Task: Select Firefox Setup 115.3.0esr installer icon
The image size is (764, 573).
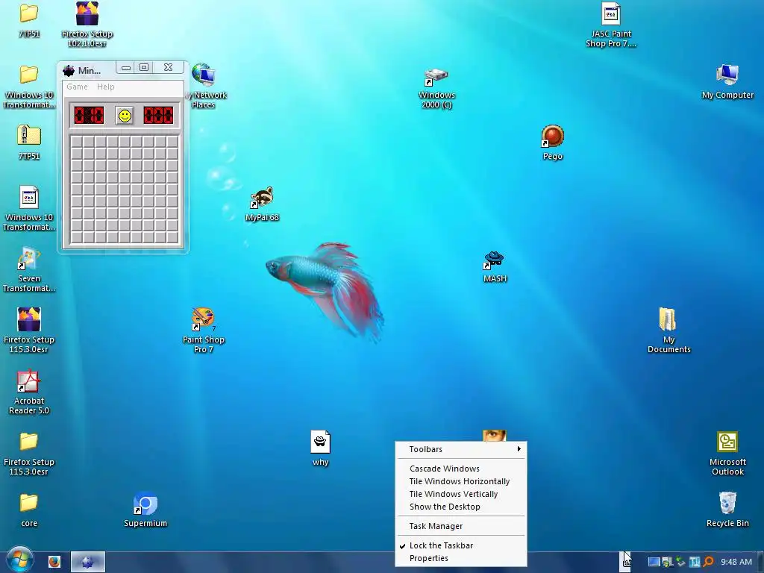Action: point(29,319)
